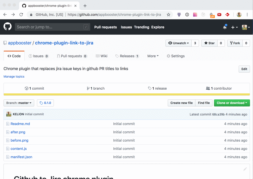This screenshot has height=179, width=253.
Task: Click the extension icon with off badge
Action: (x=212, y=15)
